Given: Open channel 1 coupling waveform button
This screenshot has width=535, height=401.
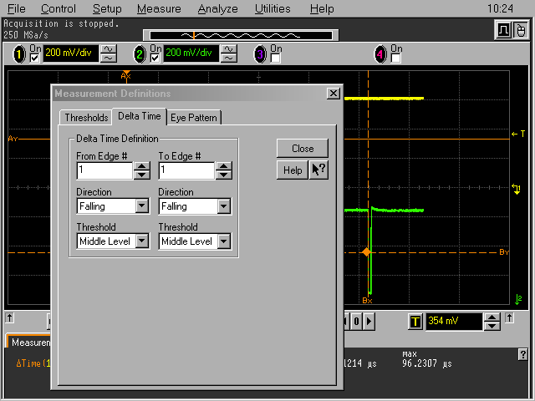Looking at the screenshot, I should [x=109, y=53].
